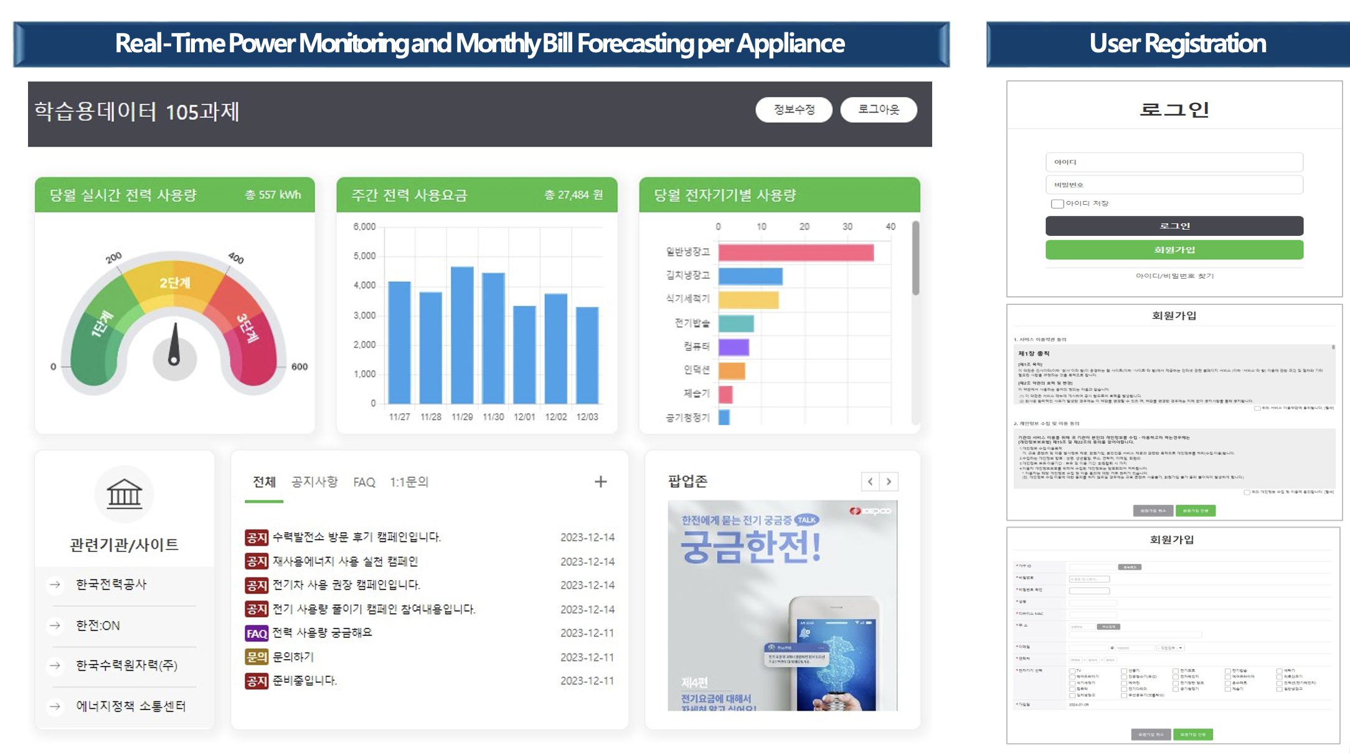Click the 문의 badge icon
Viewport: 1350px width, 753px height.
pyautogui.click(x=257, y=657)
